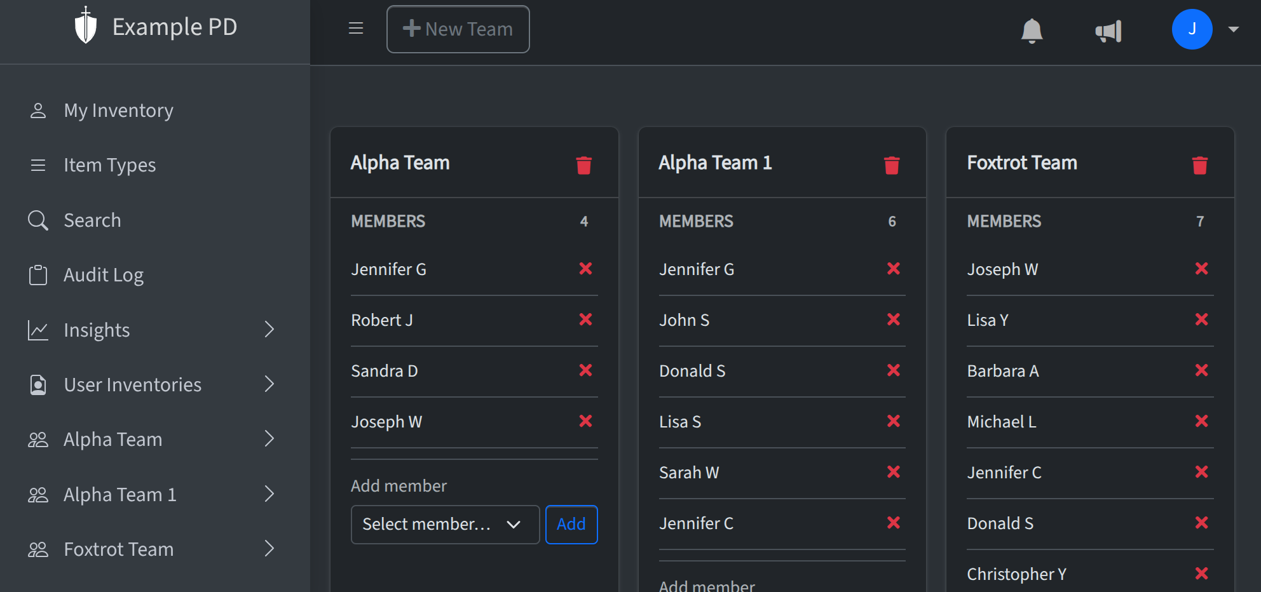Image resolution: width=1261 pixels, height=592 pixels.
Task: Click the New Team button
Action: [458, 29]
